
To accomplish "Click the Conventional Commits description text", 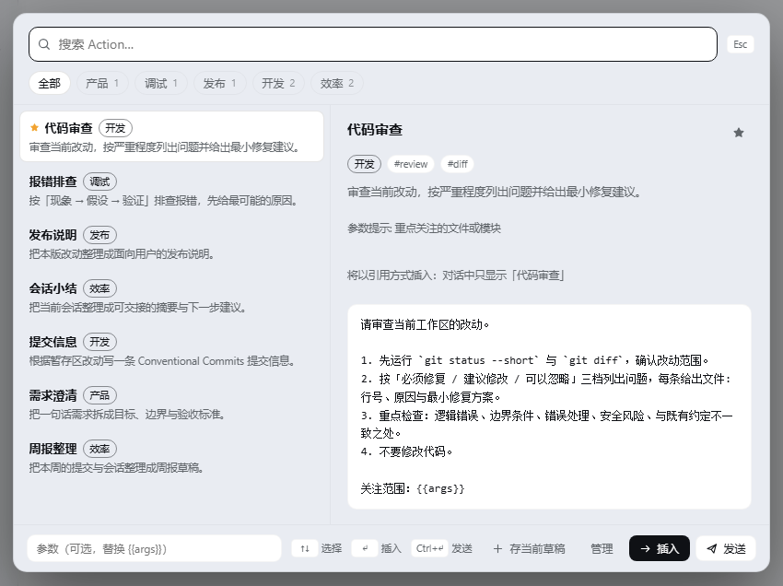I will [162, 360].
